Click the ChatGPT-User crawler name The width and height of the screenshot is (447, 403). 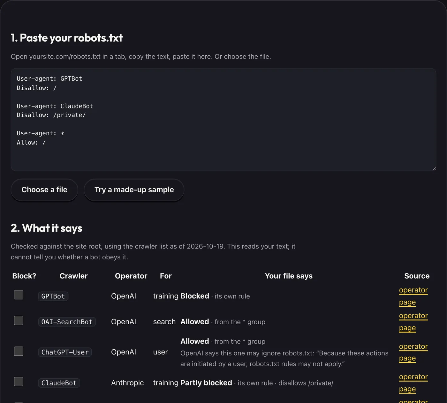[65, 352]
